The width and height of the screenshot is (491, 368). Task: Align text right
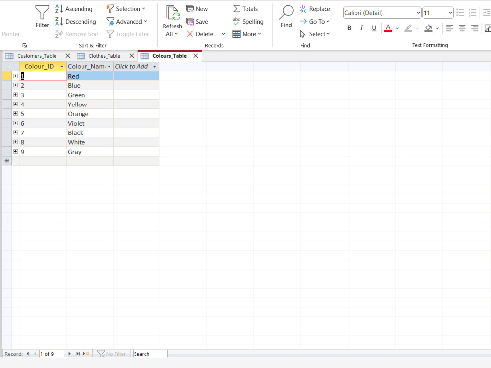[x=475, y=28]
